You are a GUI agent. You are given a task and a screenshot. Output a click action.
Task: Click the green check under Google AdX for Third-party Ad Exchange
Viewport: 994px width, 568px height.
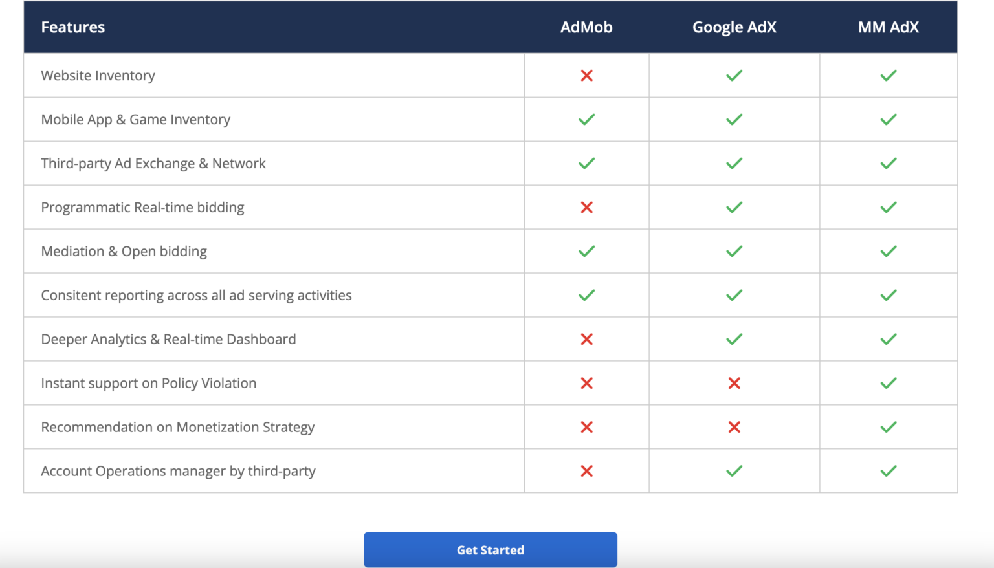click(x=734, y=163)
